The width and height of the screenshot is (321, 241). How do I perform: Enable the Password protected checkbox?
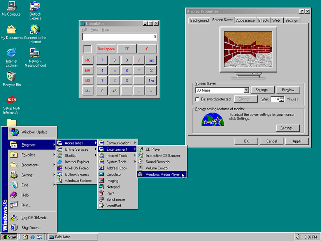click(x=198, y=99)
